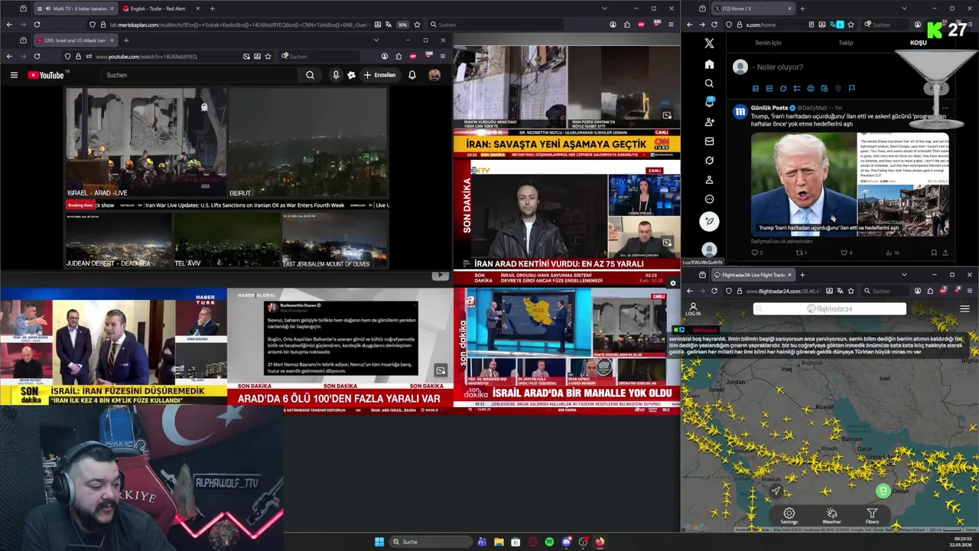Viewport: 979px width, 551px height.
Task: Click Flightradar24 search bar
Action: tap(830, 309)
